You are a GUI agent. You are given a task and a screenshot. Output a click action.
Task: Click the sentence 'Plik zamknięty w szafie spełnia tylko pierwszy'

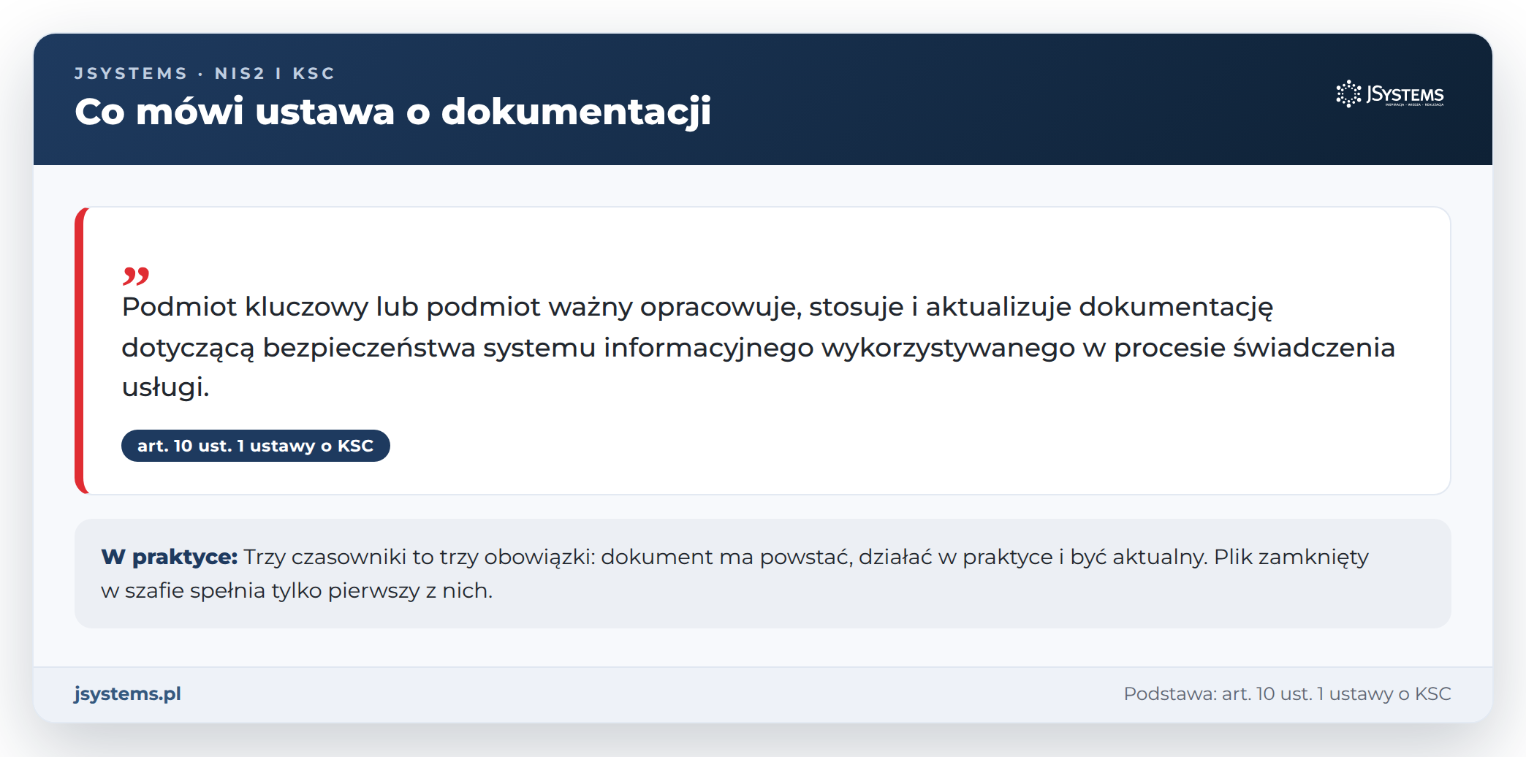(734, 574)
